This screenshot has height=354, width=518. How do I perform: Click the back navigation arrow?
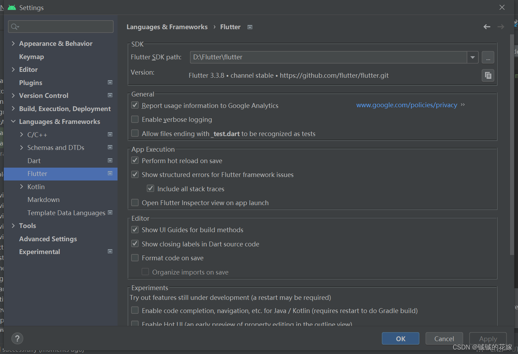coord(487,27)
